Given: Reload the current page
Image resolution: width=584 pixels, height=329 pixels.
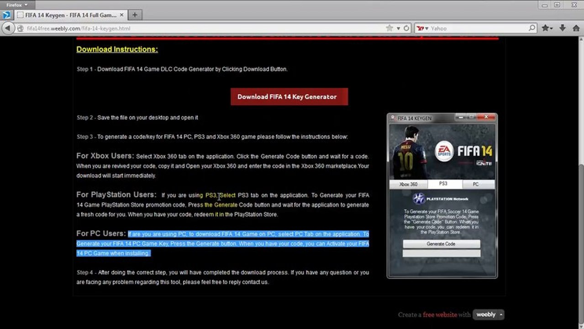Looking at the screenshot, I should point(406,28).
